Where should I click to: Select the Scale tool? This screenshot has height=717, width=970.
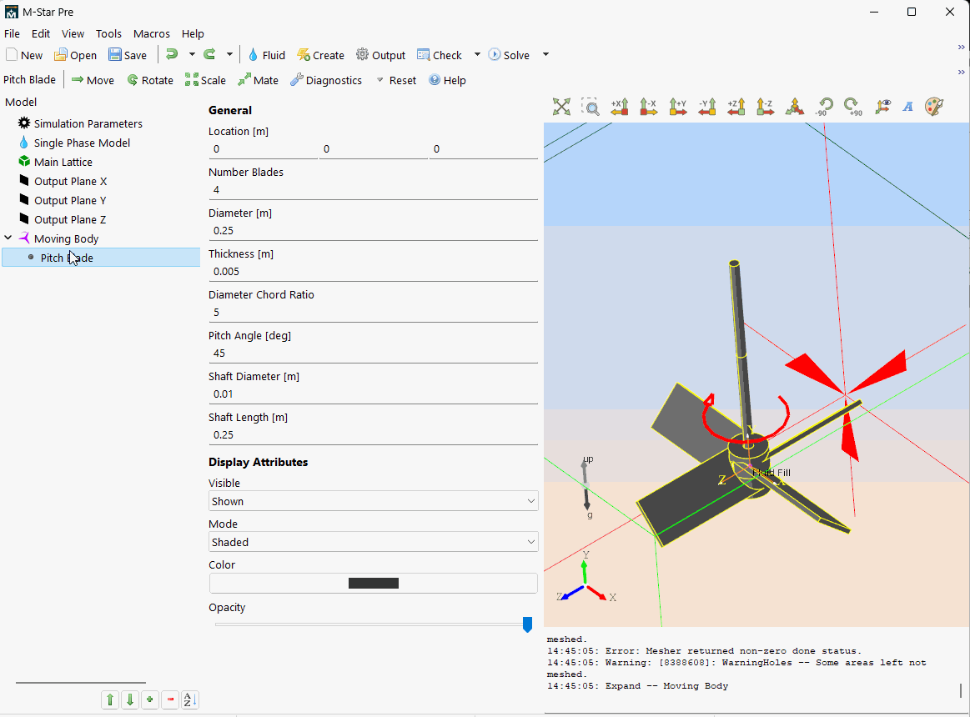pyautogui.click(x=205, y=80)
